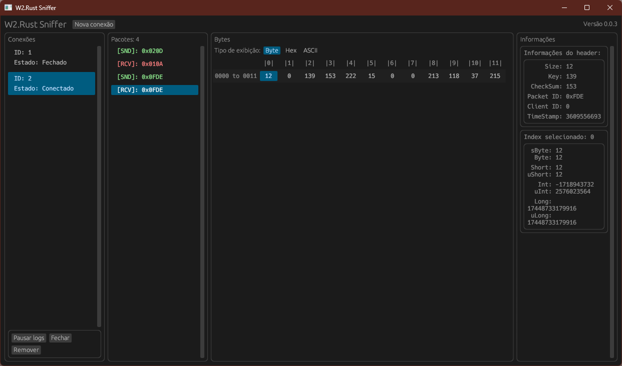Click the Pausar logs button
The width and height of the screenshot is (622, 366).
coord(29,338)
